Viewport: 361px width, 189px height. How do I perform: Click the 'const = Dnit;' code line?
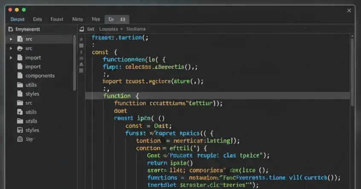click(148, 126)
